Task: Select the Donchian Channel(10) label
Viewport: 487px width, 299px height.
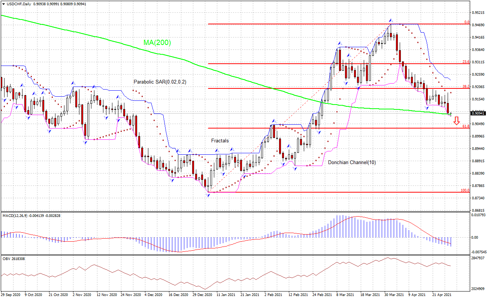Action: coord(352,163)
